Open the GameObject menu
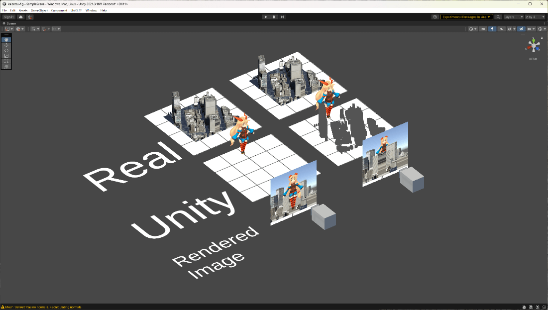 coord(39,10)
